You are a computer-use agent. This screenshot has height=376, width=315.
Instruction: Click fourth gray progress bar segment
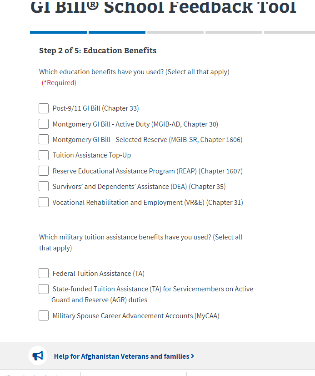point(234,32)
